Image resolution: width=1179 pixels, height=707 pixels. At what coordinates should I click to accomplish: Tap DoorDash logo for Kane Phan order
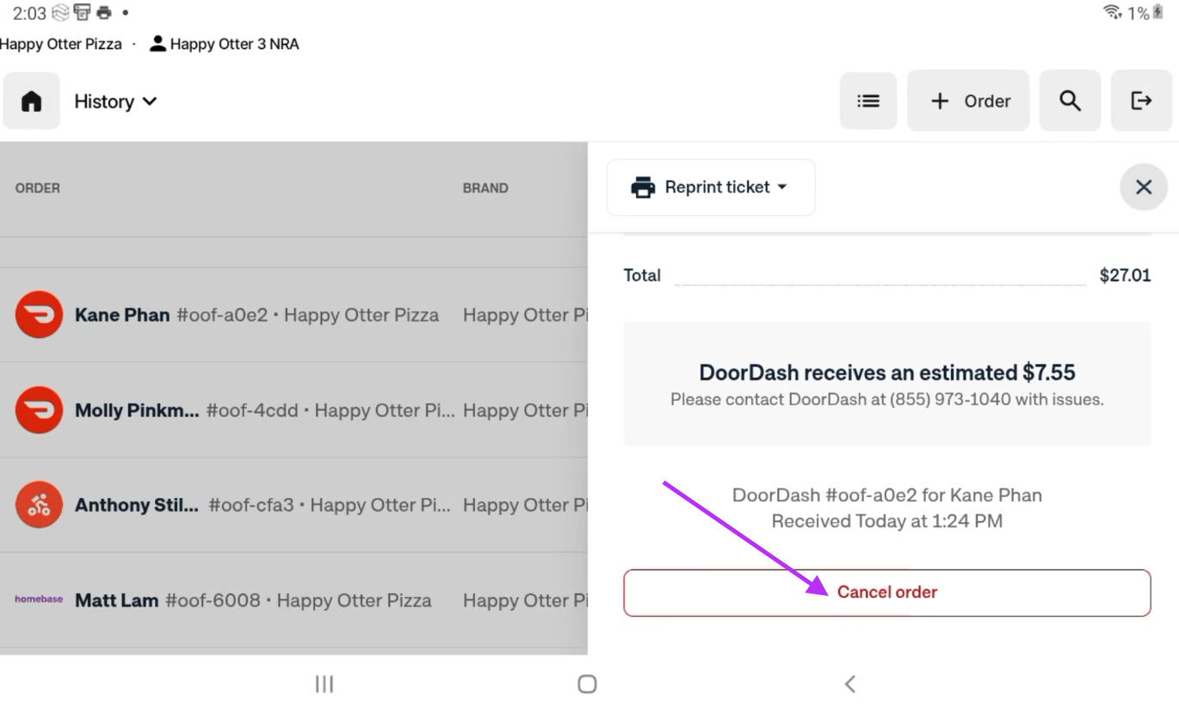39,315
